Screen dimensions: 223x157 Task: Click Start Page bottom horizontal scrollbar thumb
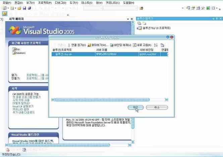click(x=59, y=145)
